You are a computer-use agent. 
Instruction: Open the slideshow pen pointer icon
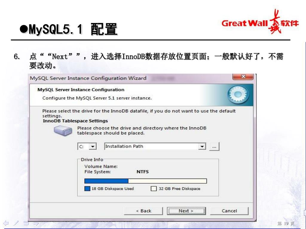pyautogui.click(x=16, y=223)
